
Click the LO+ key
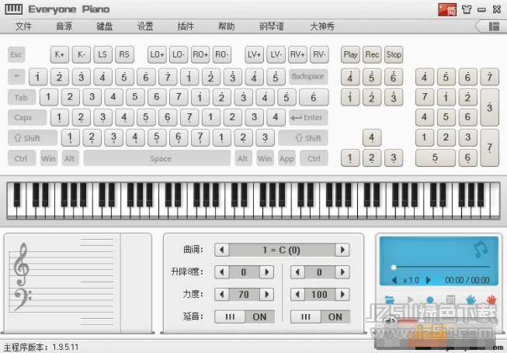(157, 54)
